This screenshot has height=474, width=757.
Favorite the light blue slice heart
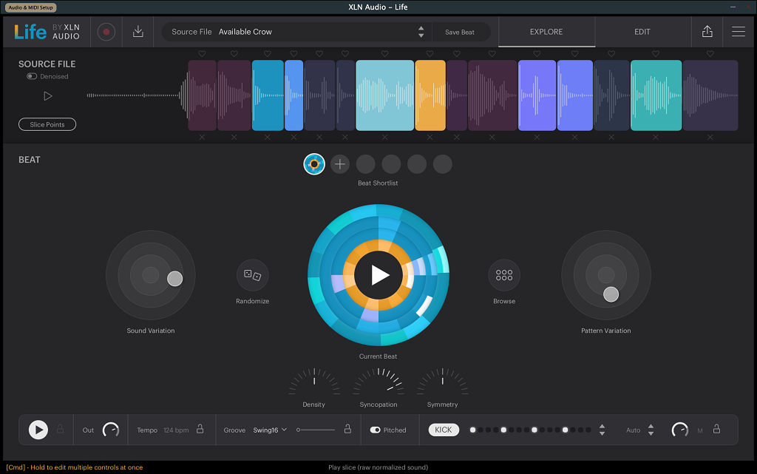[x=384, y=53]
